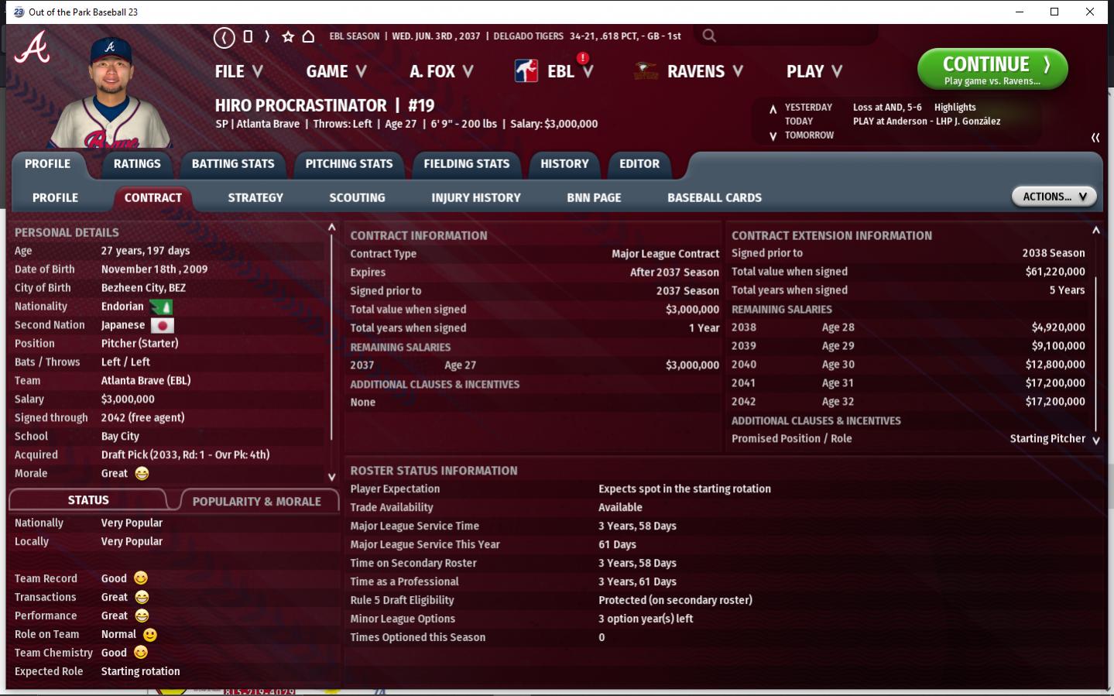Click the EBL league logo icon

pos(526,71)
